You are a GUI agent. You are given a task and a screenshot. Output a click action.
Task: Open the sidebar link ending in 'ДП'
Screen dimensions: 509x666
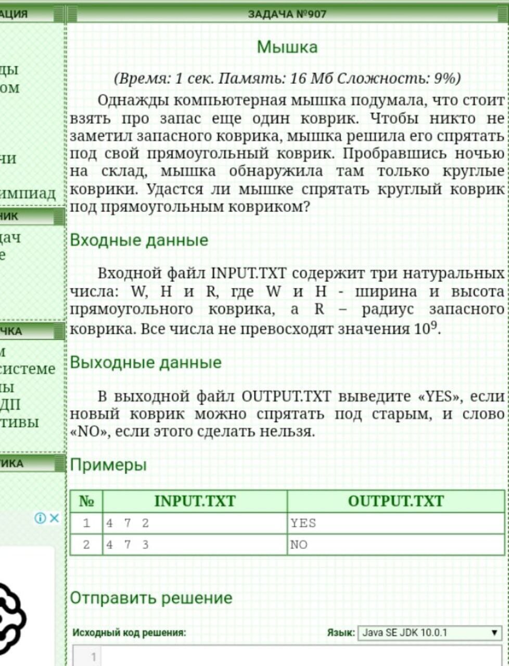click(x=11, y=405)
